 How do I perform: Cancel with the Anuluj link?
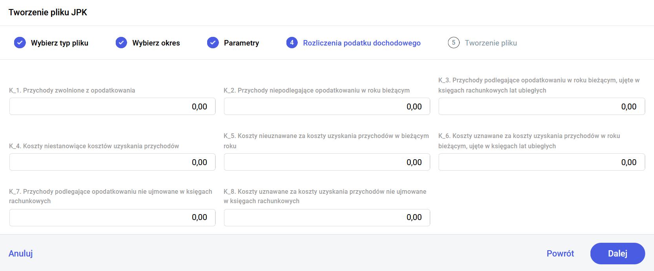click(21, 254)
